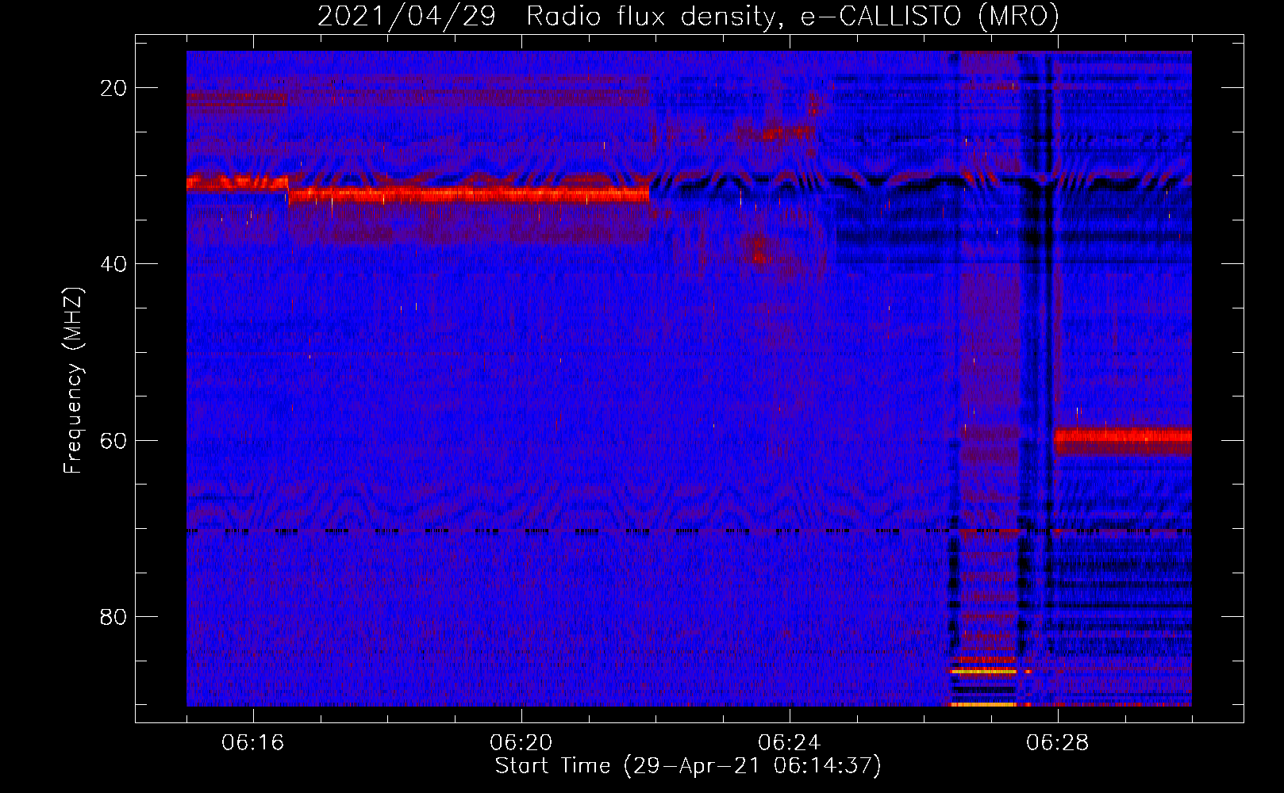This screenshot has width=1284, height=793.
Task: Click the "40" frequency tick label
Action: 114,264
